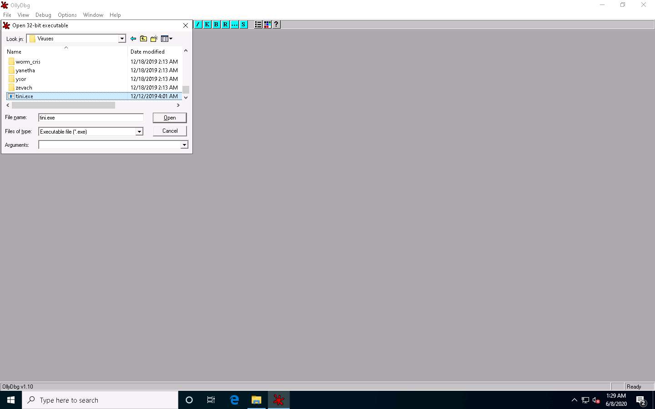Show the References window (R icon)
The height and width of the screenshot is (409, 655).
(x=225, y=25)
